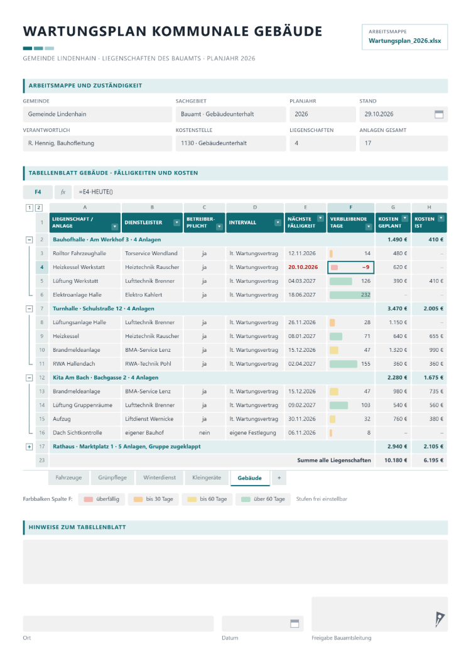This screenshot has width=471, height=666.
Task: Open filter dropdown for Nächste Fälligkeit
Action: (x=321, y=218)
